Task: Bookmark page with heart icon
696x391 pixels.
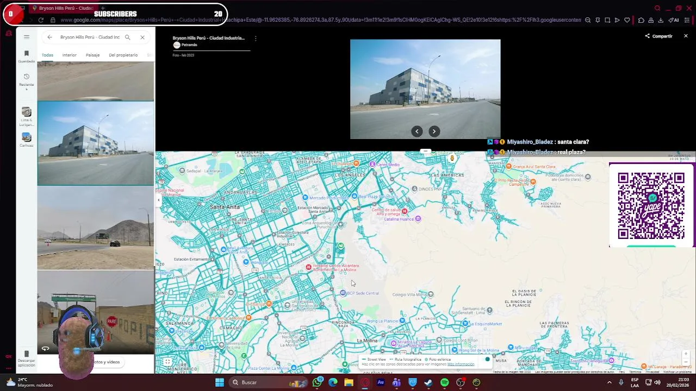Action: [627, 20]
